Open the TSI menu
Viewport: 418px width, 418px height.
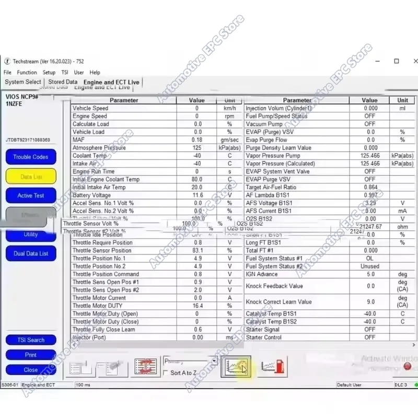[x=65, y=72]
